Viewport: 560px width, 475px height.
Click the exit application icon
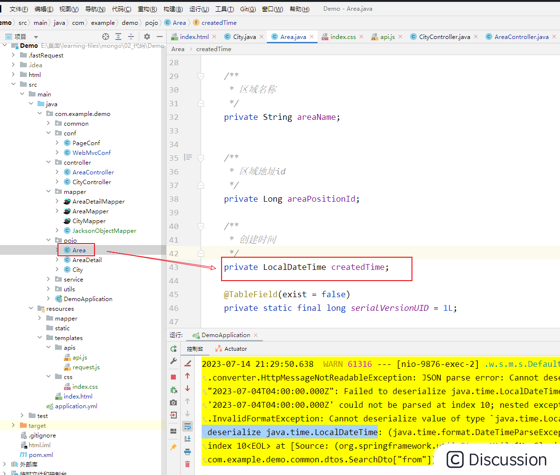pos(173,415)
